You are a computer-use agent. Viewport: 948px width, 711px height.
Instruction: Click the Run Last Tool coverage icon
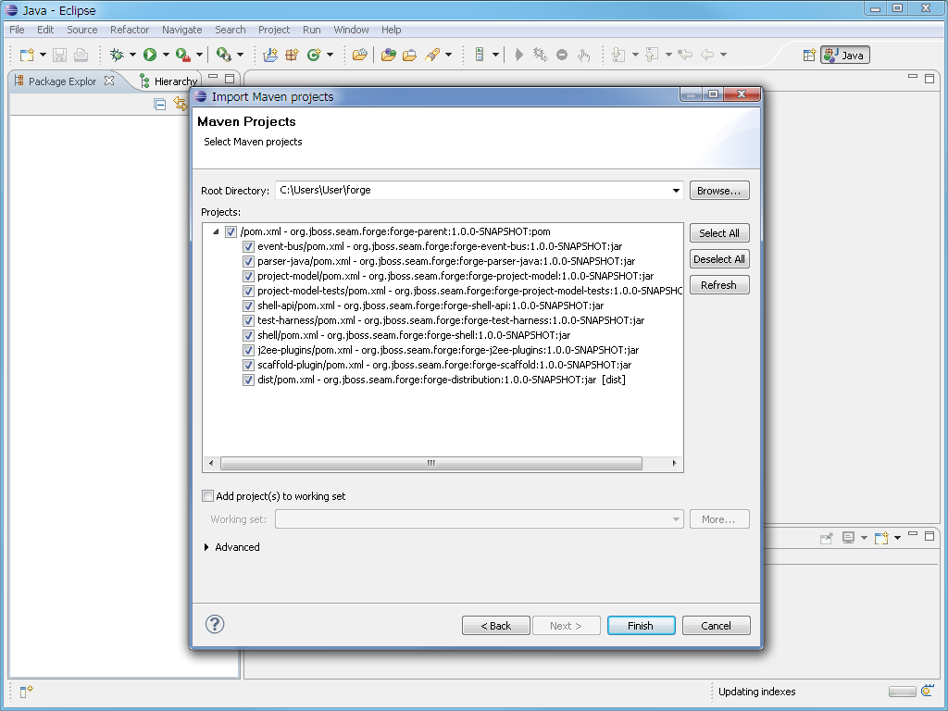pyautogui.click(x=182, y=55)
